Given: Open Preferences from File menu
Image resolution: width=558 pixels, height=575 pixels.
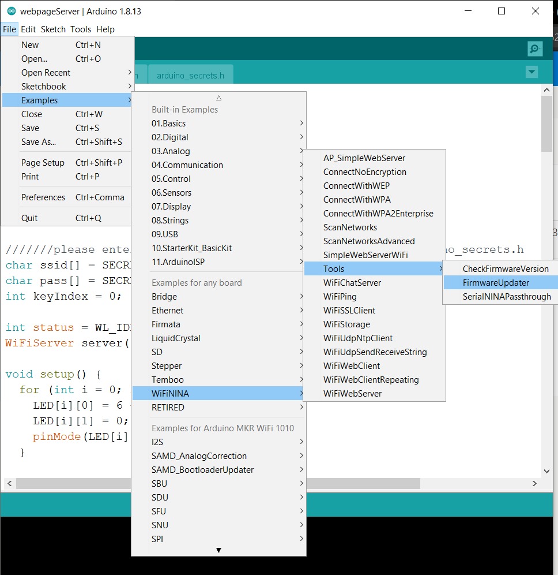Looking at the screenshot, I should (x=67, y=197).
